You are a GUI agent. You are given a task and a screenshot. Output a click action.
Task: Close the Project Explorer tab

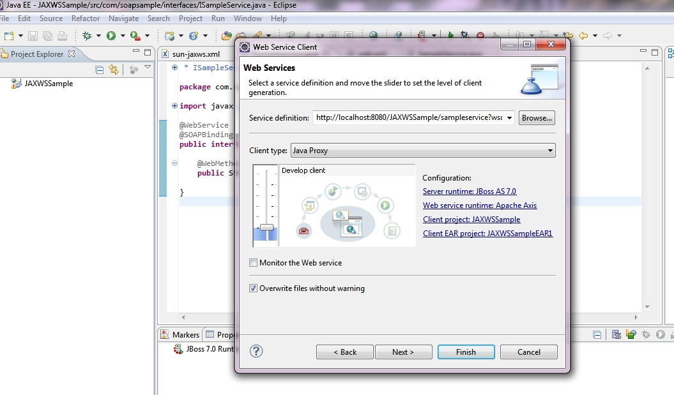72,54
